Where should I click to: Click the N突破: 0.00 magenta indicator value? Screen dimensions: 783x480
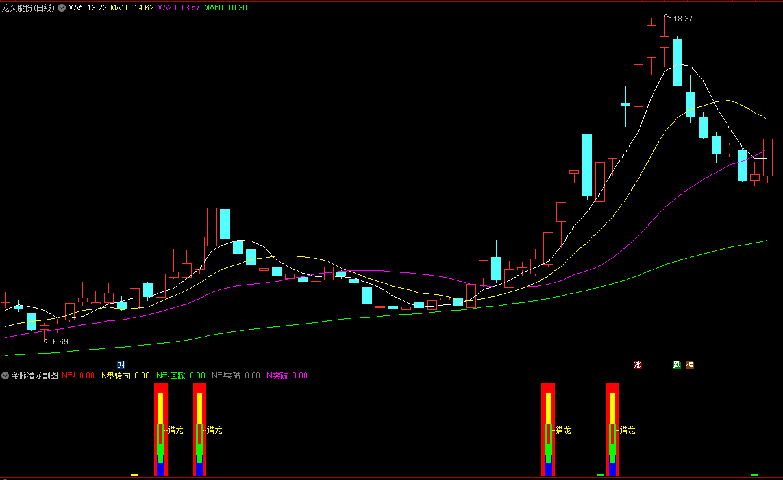(287, 376)
